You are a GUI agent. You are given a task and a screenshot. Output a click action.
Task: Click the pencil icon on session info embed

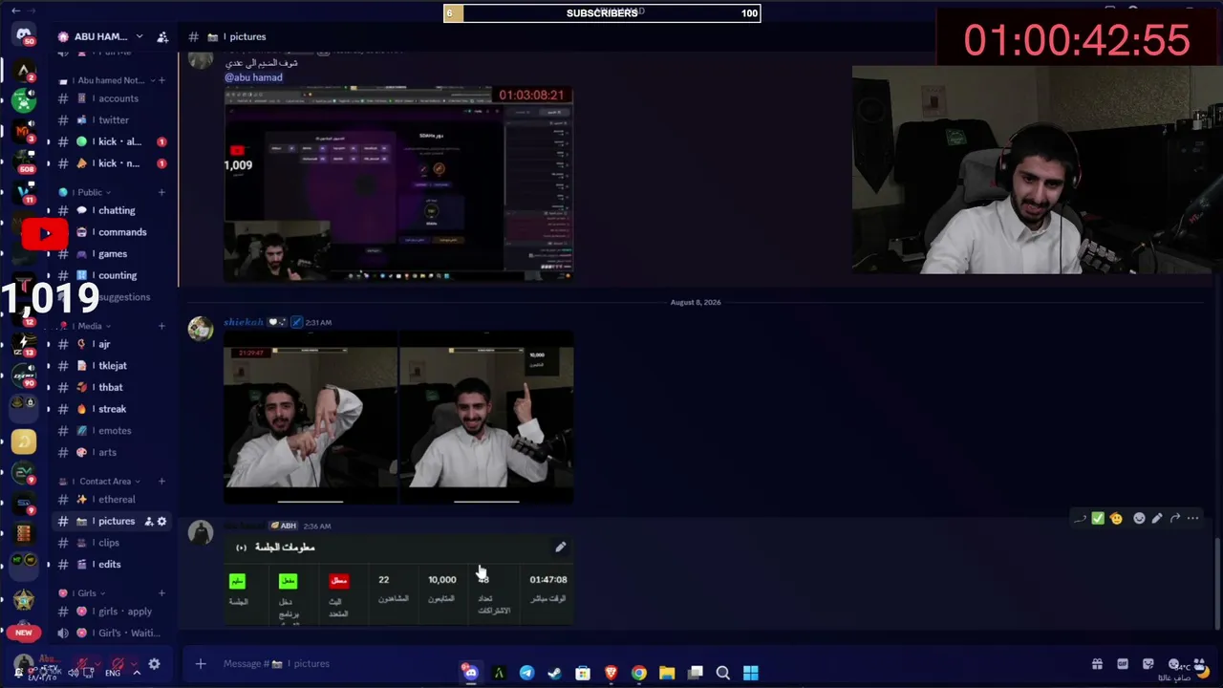pos(561,548)
